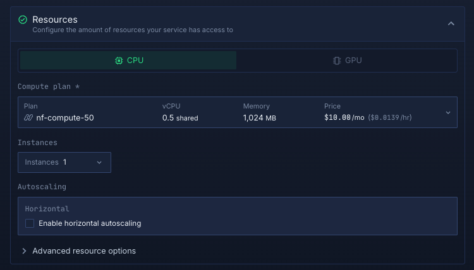Viewport: 474px width, 270px height.
Task: Click the Resources section heading
Action: click(x=55, y=20)
